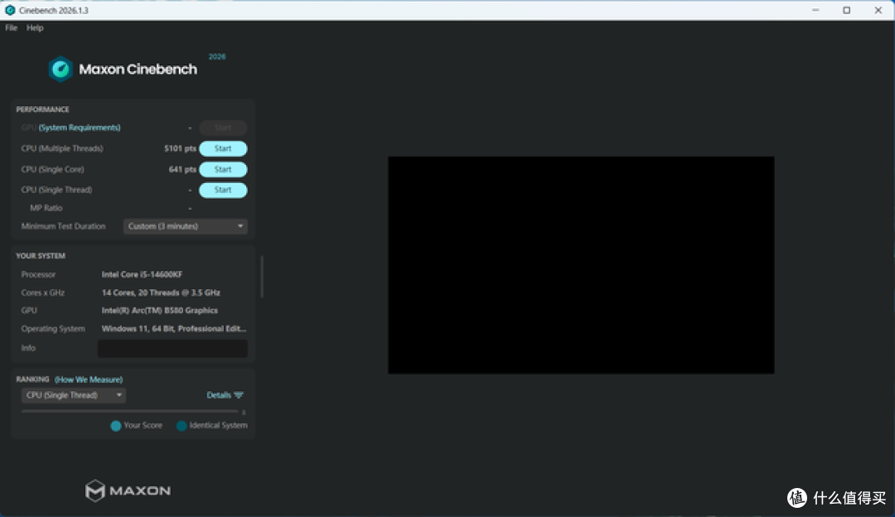
Task: Click the Maxon logo at bottom
Action: point(128,490)
